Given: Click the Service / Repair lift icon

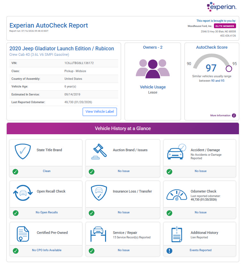Looking at the screenshot, I should [98, 234].
